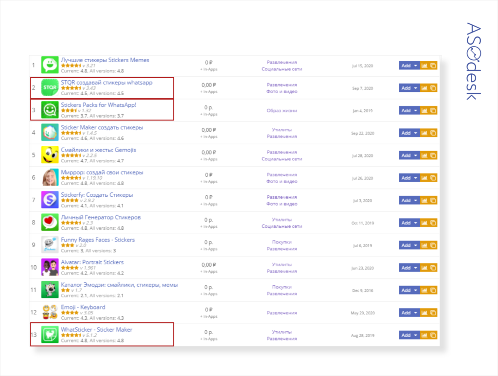This screenshot has height=376, width=498.
Task: Open Миррор: создай свои стикеры link
Action: (102, 172)
